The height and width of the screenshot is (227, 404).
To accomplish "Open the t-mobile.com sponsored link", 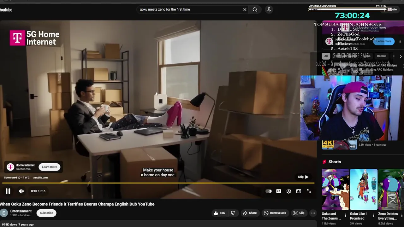I will pyautogui.click(x=40, y=178).
